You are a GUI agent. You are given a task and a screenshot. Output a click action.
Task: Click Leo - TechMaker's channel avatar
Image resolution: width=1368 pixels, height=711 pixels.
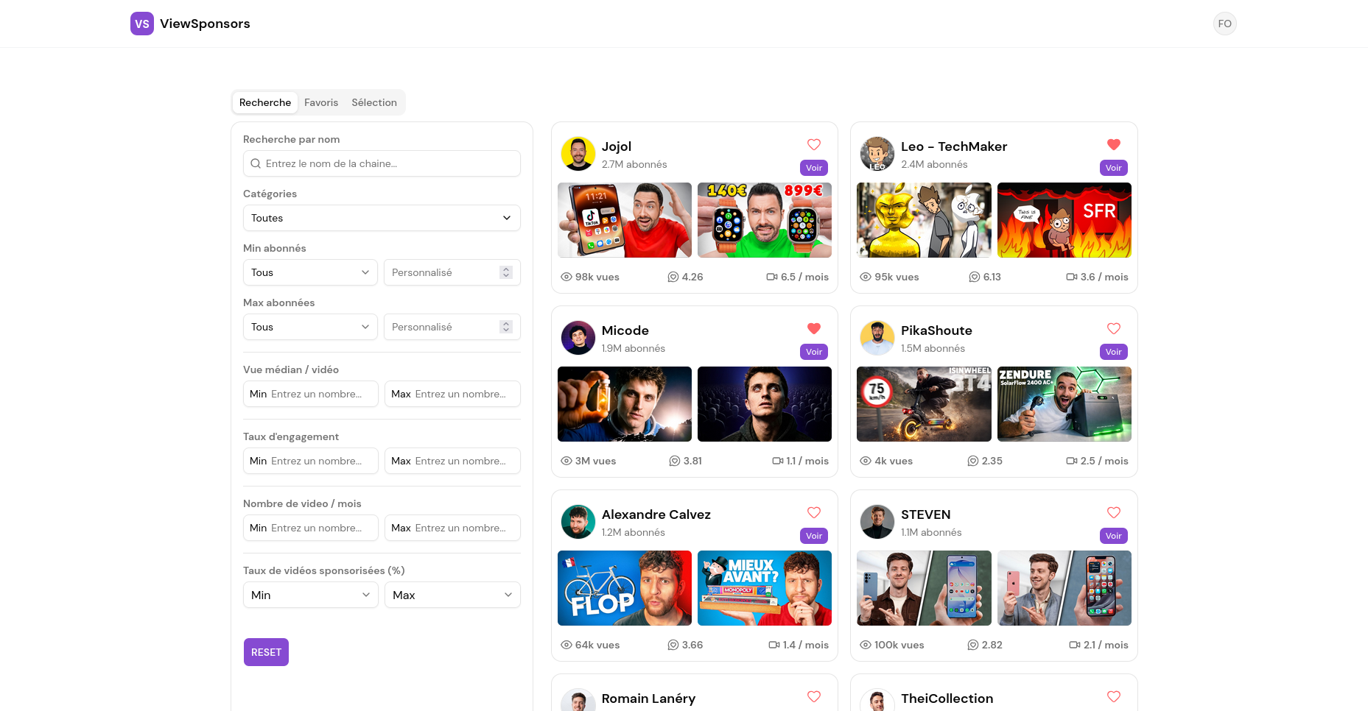877,154
